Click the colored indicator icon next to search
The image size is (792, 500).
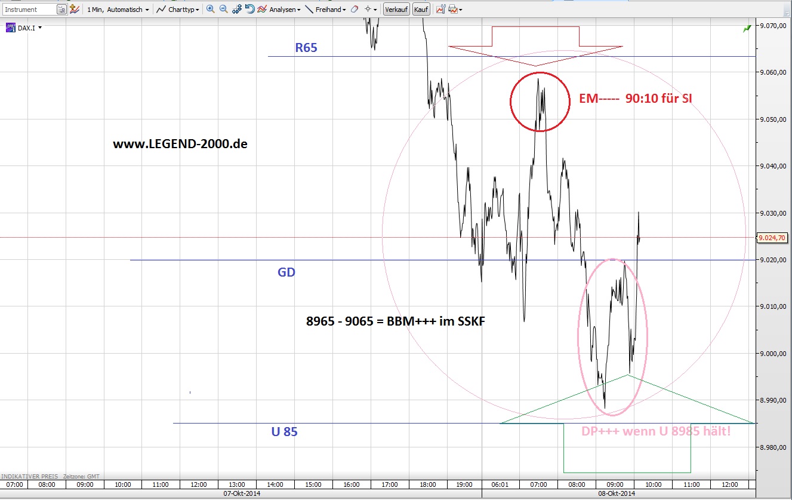[74, 9]
